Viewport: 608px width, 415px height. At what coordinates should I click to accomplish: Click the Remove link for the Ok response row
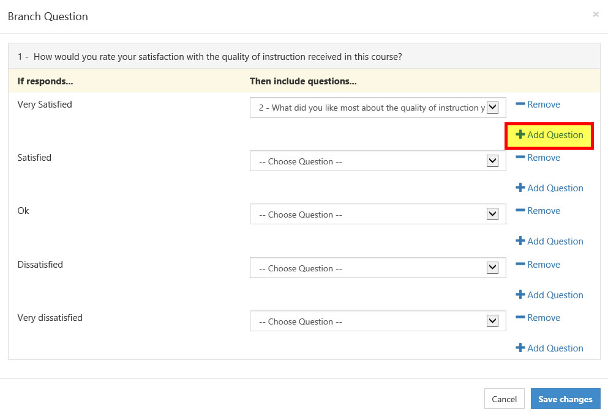[x=543, y=210]
